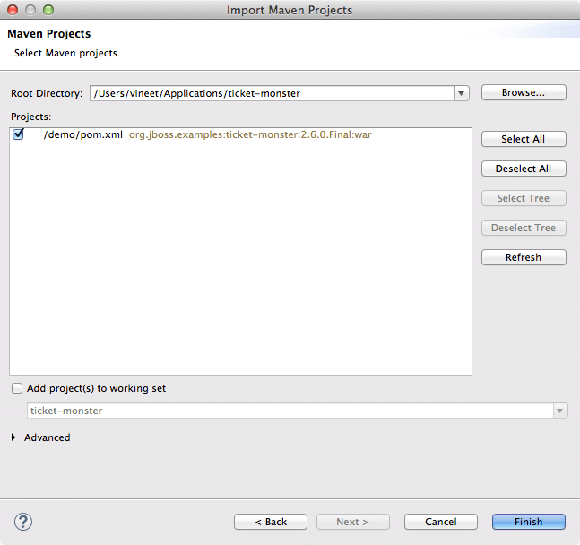580x545 pixels.
Task: Cancel the Import Maven Projects dialog
Action: pos(440,522)
